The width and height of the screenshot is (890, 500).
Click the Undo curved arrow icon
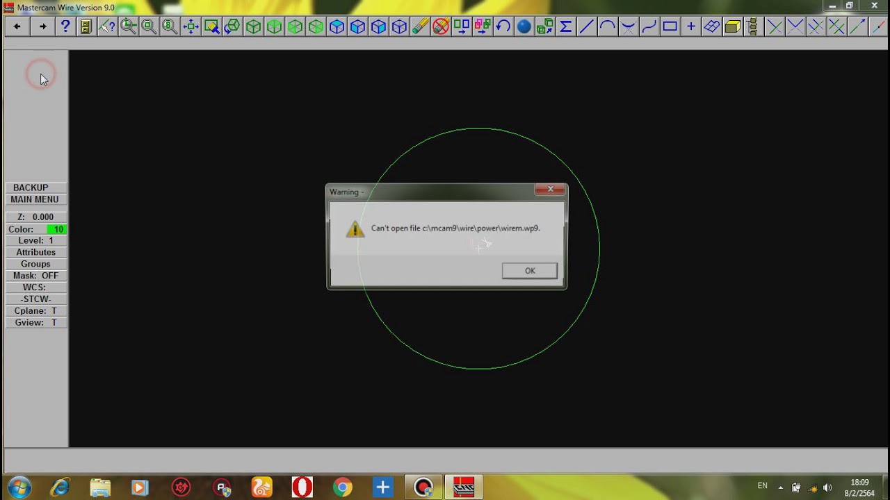[503, 26]
